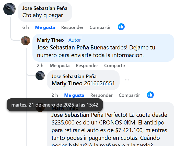This screenshot has width=174, height=146.
Task: Click Responder under Marly Tineo's reply
Action: [x=87, y=66]
